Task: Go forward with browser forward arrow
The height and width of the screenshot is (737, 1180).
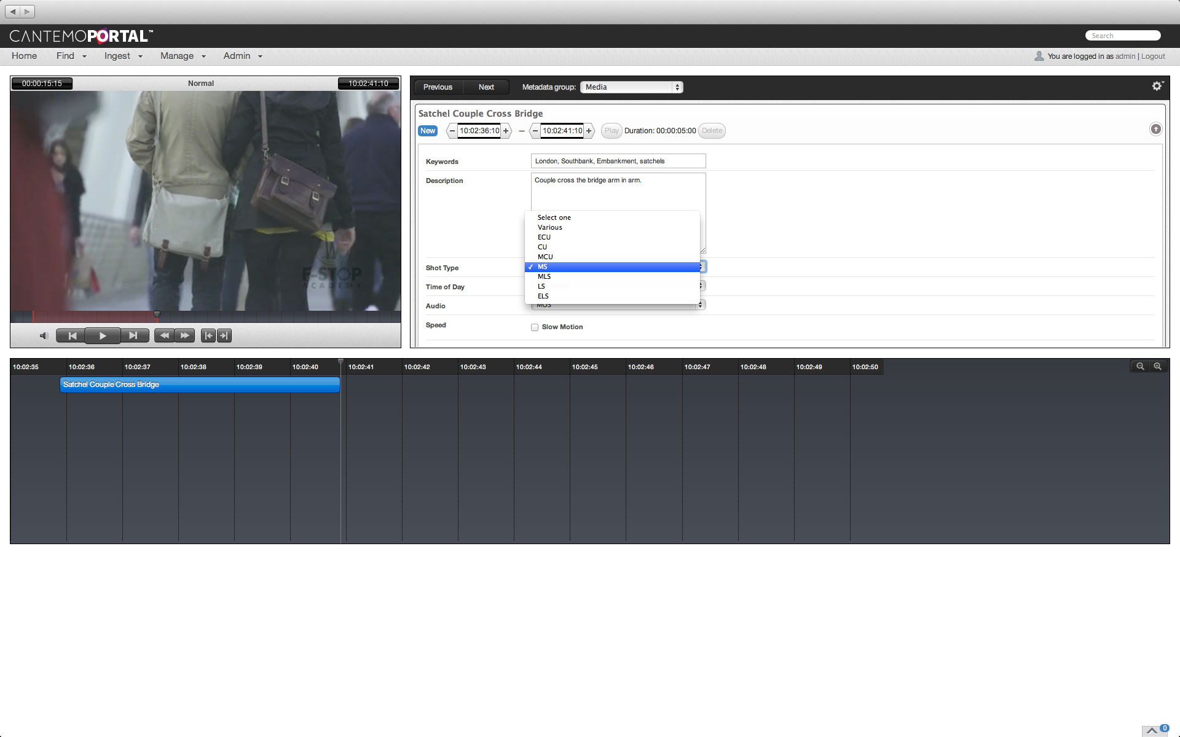Action: pyautogui.click(x=27, y=11)
